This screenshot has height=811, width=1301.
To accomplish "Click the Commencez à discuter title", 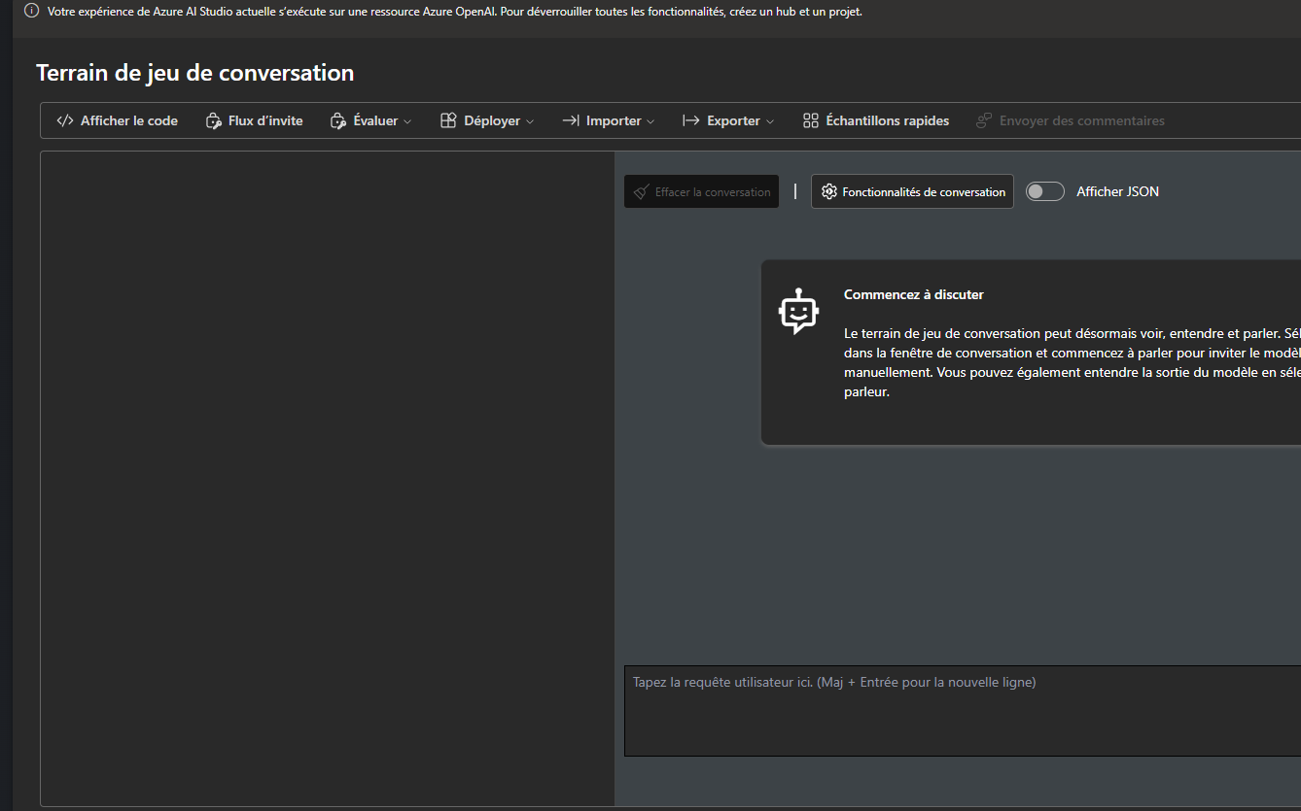I will (914, 294).
